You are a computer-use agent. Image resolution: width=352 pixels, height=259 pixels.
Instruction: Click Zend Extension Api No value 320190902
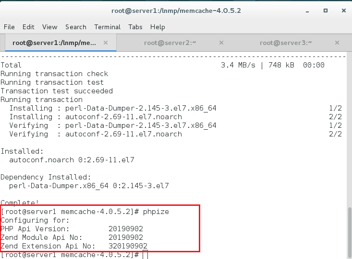click(128, 246)
